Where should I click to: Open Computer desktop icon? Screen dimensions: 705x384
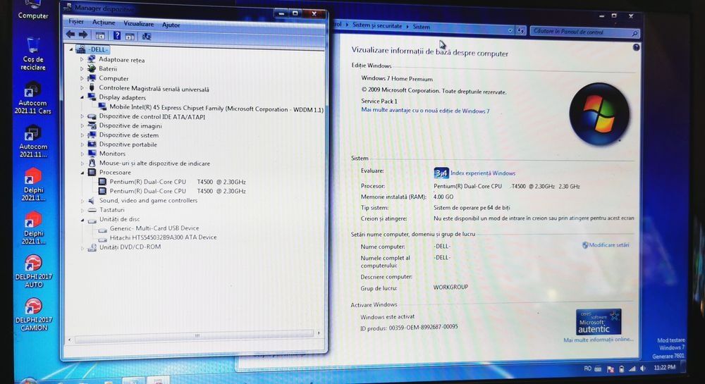pyautogui.click(x=33, y=9)
